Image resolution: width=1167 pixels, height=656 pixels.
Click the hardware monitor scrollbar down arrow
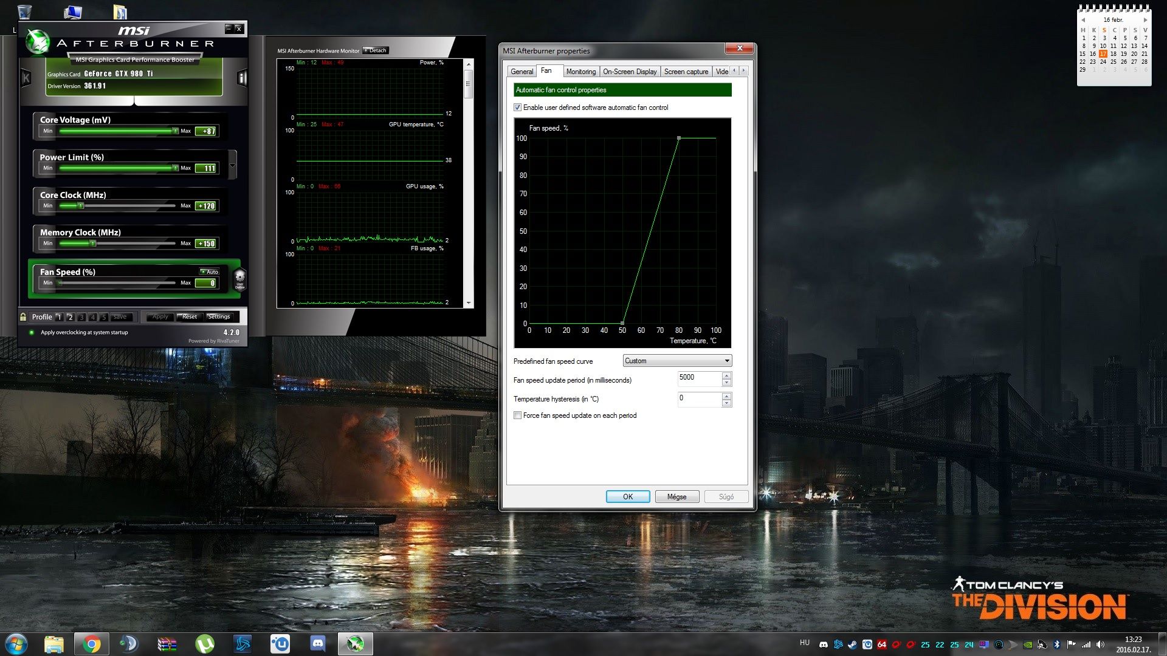pos(468,302)
